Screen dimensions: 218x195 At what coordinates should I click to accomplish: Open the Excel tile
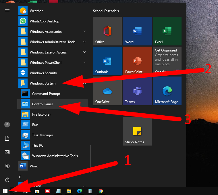167,31
